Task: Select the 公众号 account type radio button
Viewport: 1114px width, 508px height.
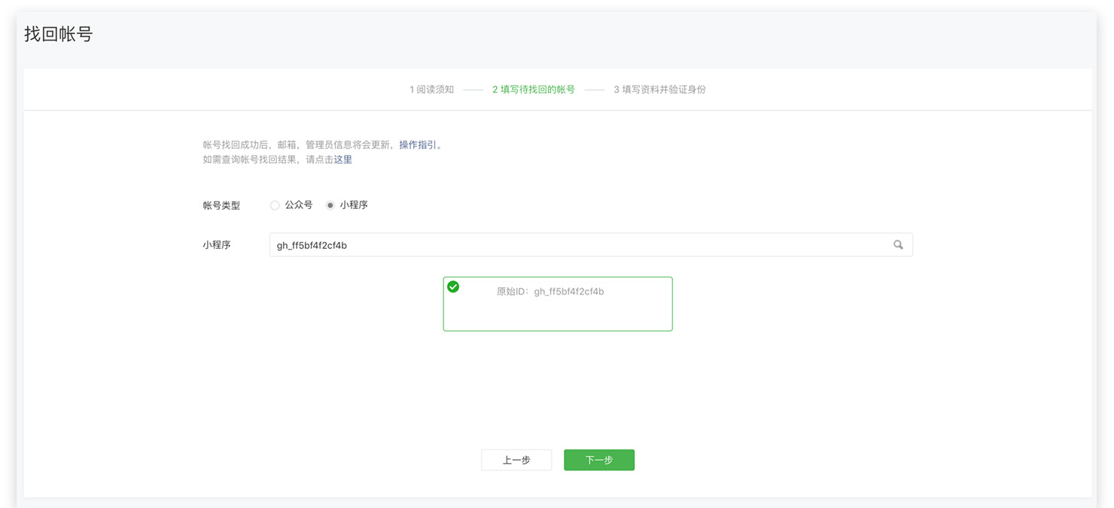Action: tap(275, 205)
